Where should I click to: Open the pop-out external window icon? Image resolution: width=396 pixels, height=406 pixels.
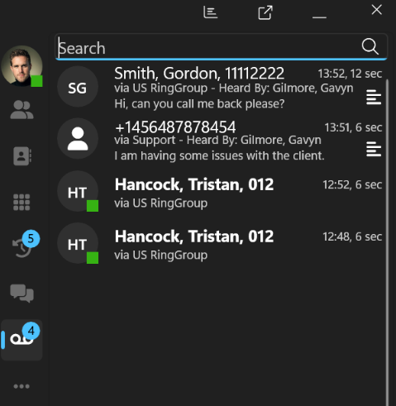[265, 12]
